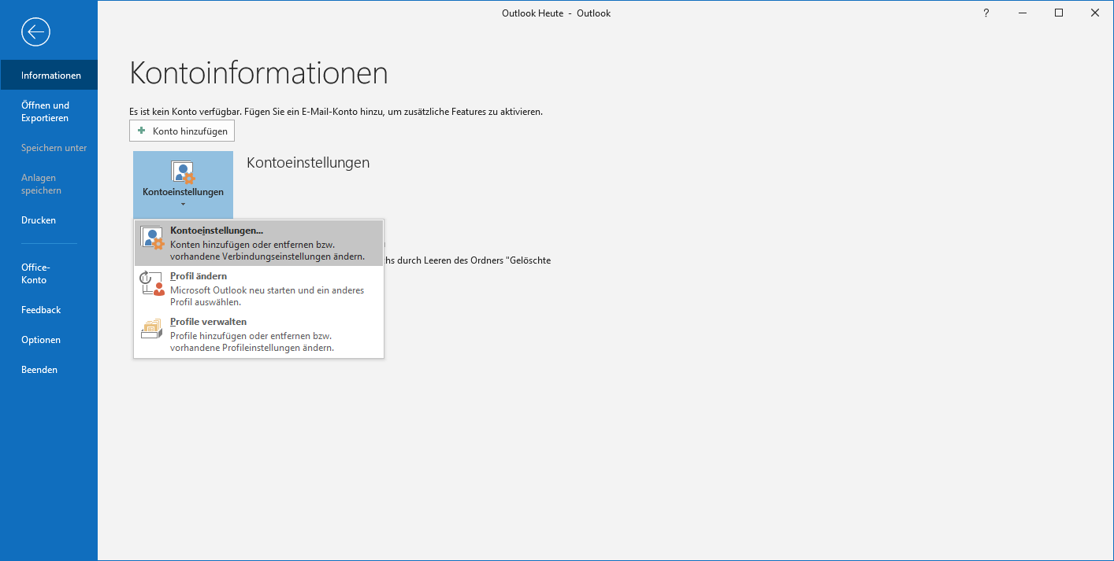Choose Kontoeinstellungen... from the dropdown menu

click(258, 243)
